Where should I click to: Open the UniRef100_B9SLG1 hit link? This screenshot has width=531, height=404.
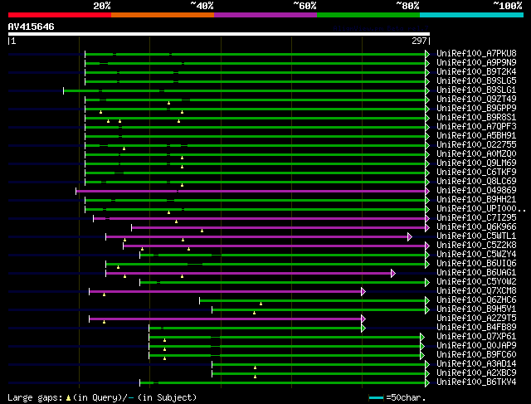(x=476, y=90)
